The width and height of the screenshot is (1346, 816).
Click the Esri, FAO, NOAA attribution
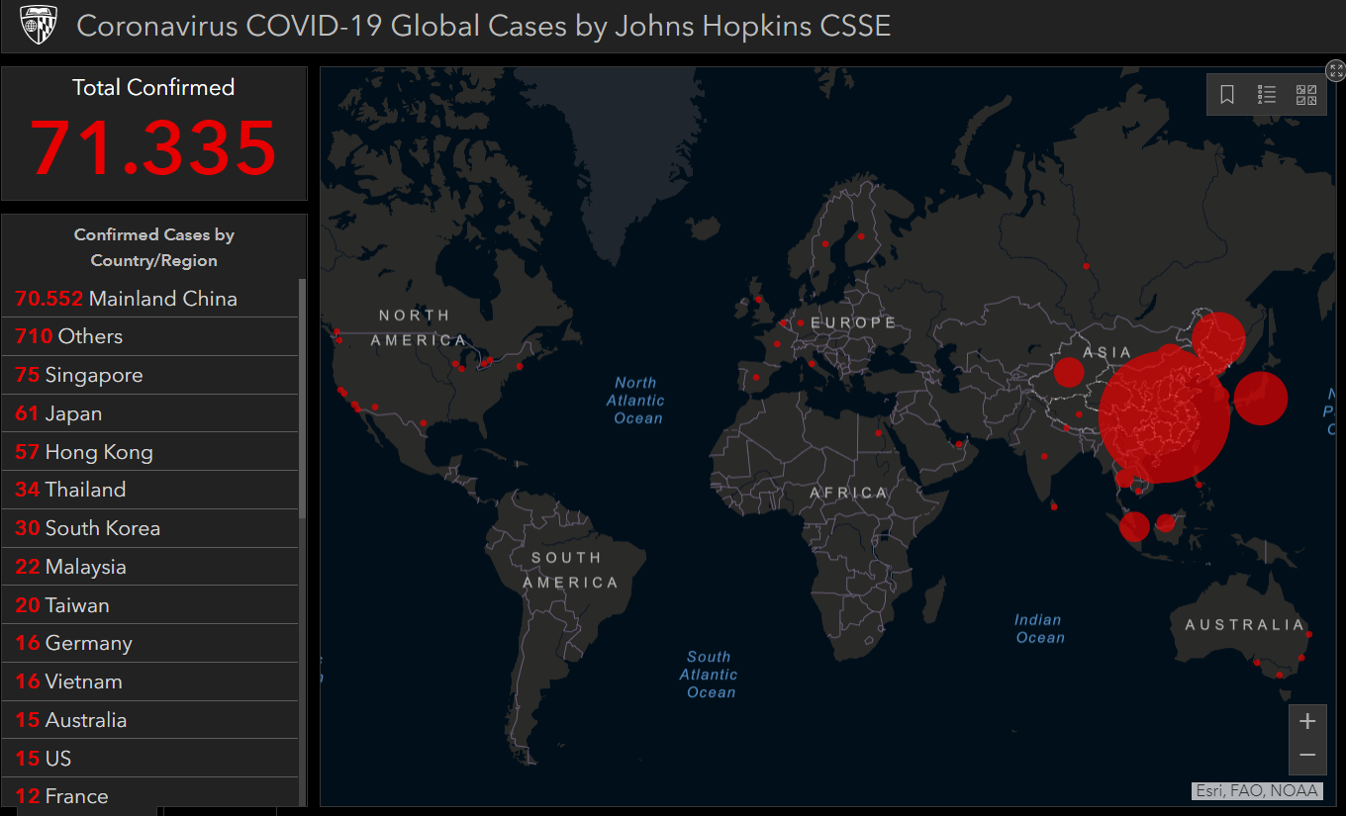point(1257,790)
